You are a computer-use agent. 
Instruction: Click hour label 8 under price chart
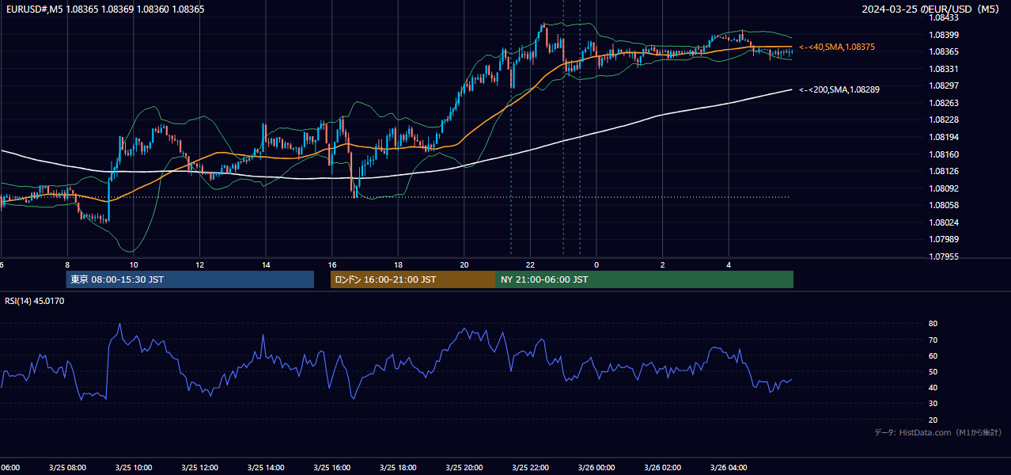pyautogui.click(x=67, y=265)
